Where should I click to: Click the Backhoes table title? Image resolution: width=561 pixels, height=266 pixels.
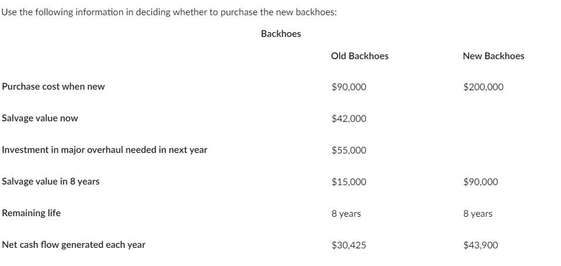click(x=281, y=34)
